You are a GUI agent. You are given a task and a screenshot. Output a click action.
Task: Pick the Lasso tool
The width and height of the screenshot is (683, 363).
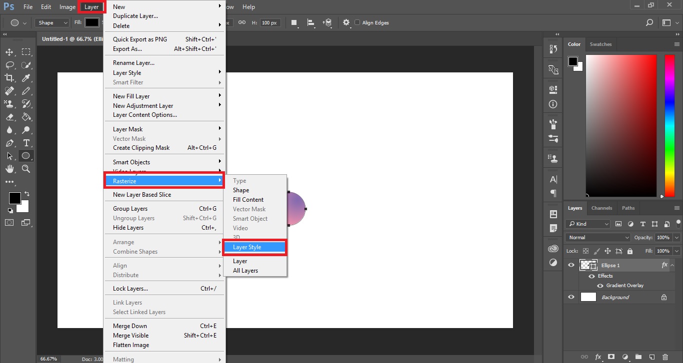click(x=9, y=65)
